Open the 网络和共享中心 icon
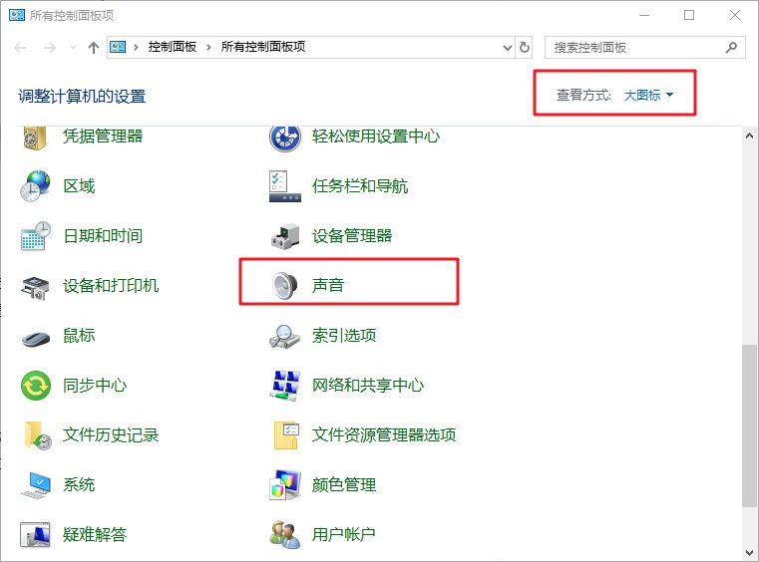759x562 pixels. [284, 386]
